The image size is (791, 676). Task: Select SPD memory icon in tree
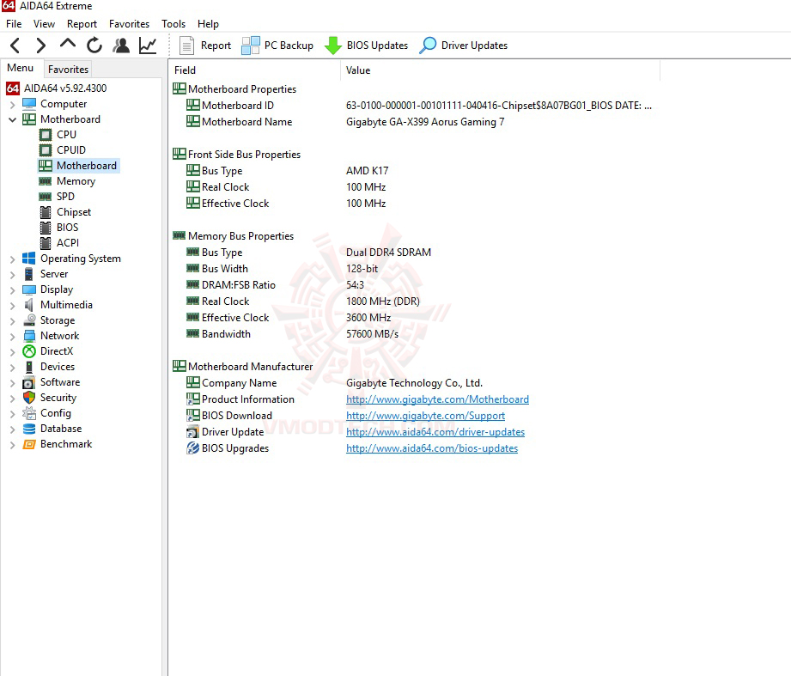[46, 197]
